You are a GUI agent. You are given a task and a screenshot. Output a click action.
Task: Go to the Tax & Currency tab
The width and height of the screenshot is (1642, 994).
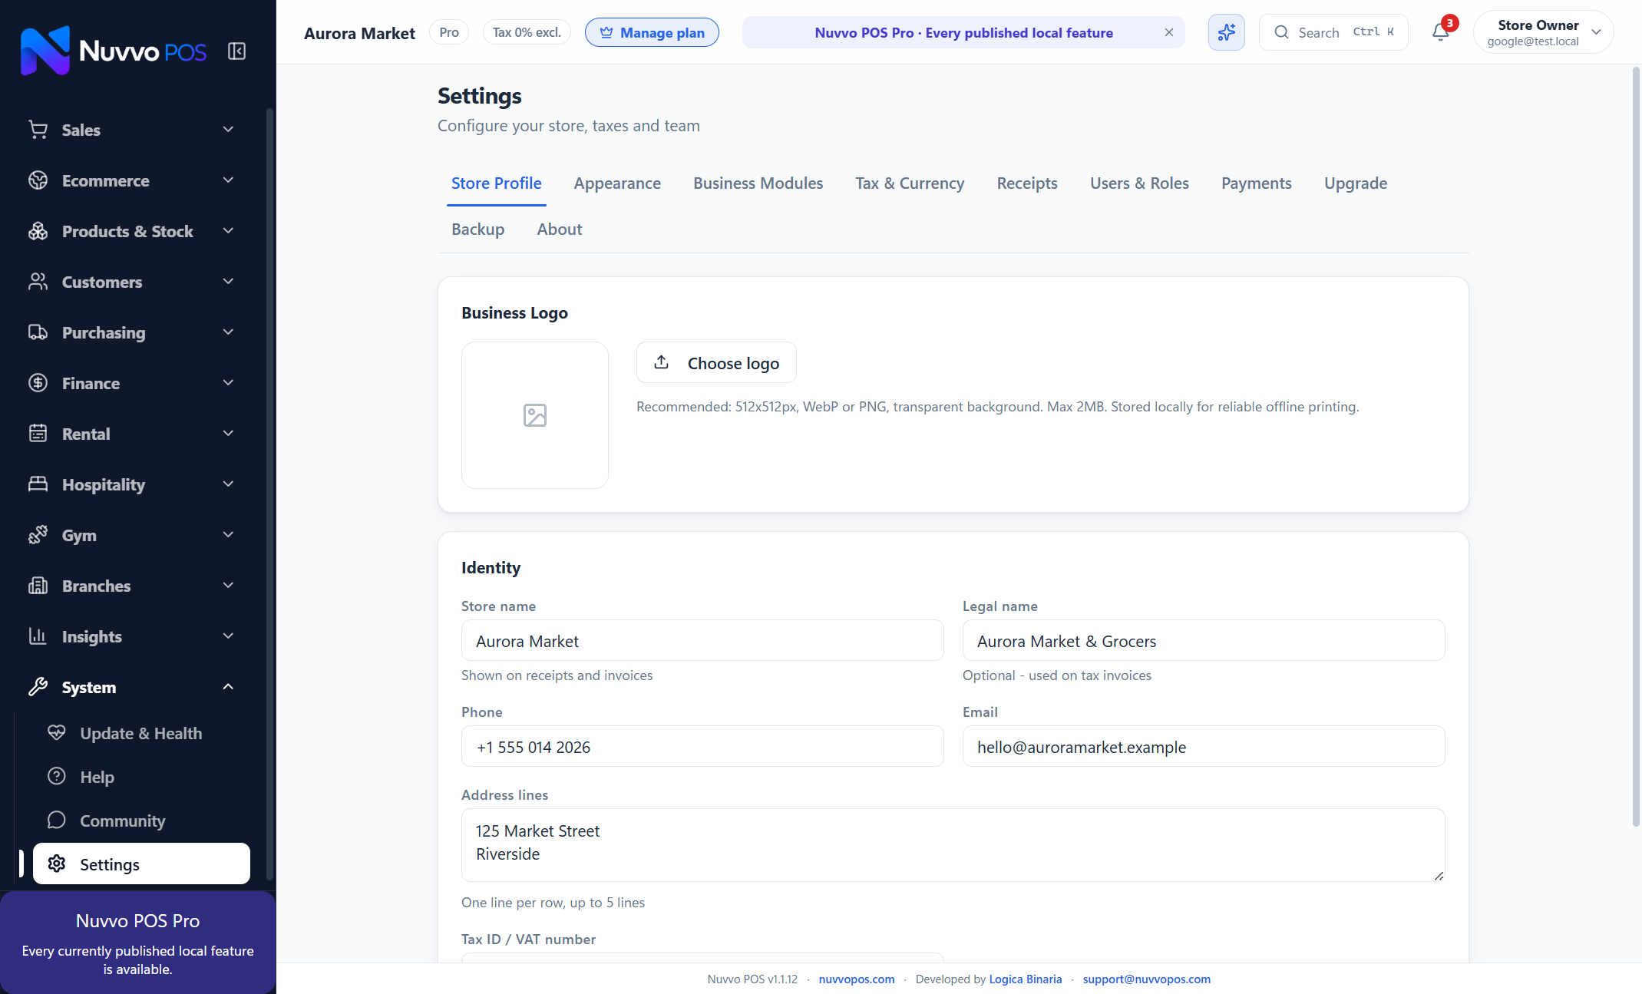click(910, 183)
